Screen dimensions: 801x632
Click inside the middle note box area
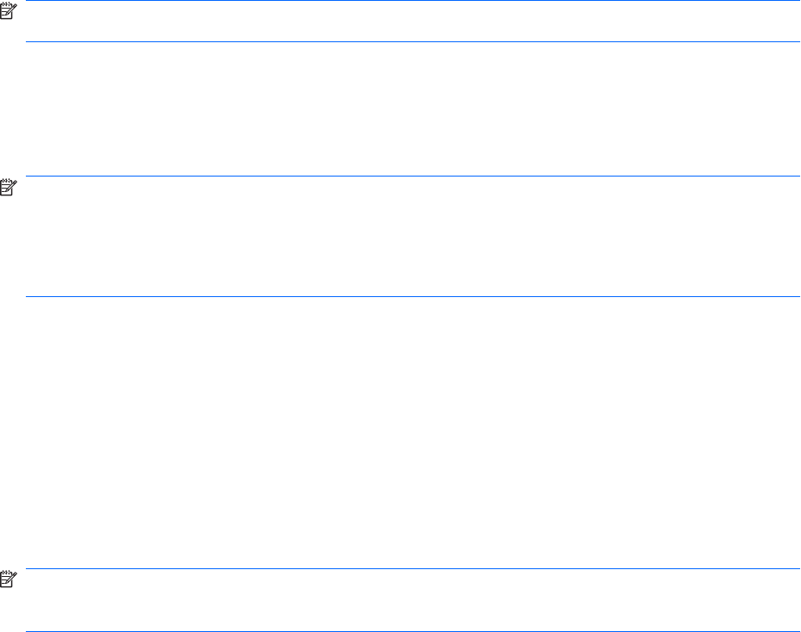(x=413, y=237)
